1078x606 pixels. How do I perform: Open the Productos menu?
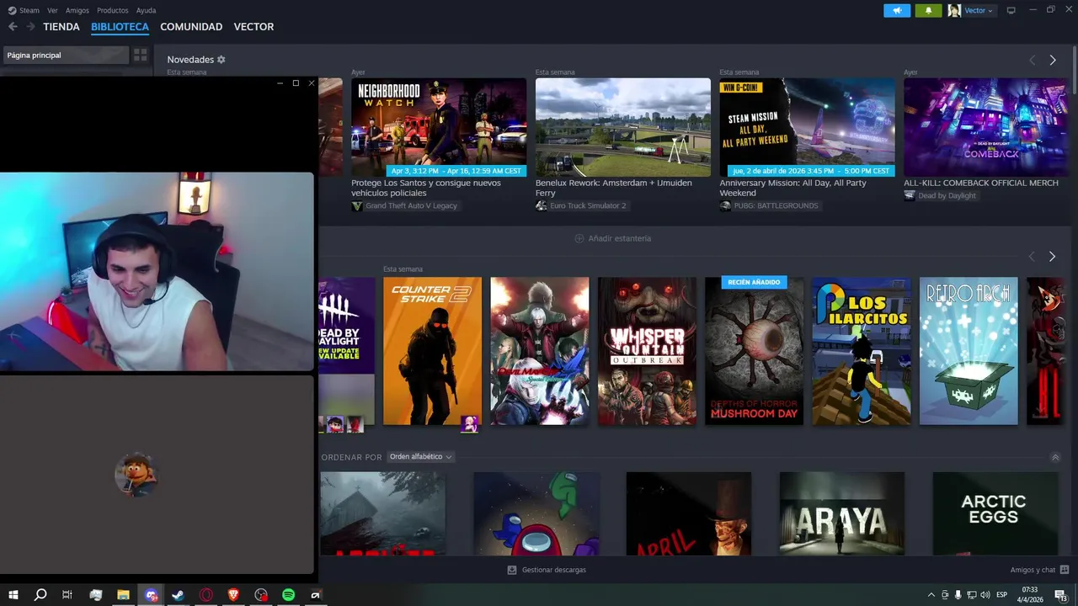pos(113,10)
